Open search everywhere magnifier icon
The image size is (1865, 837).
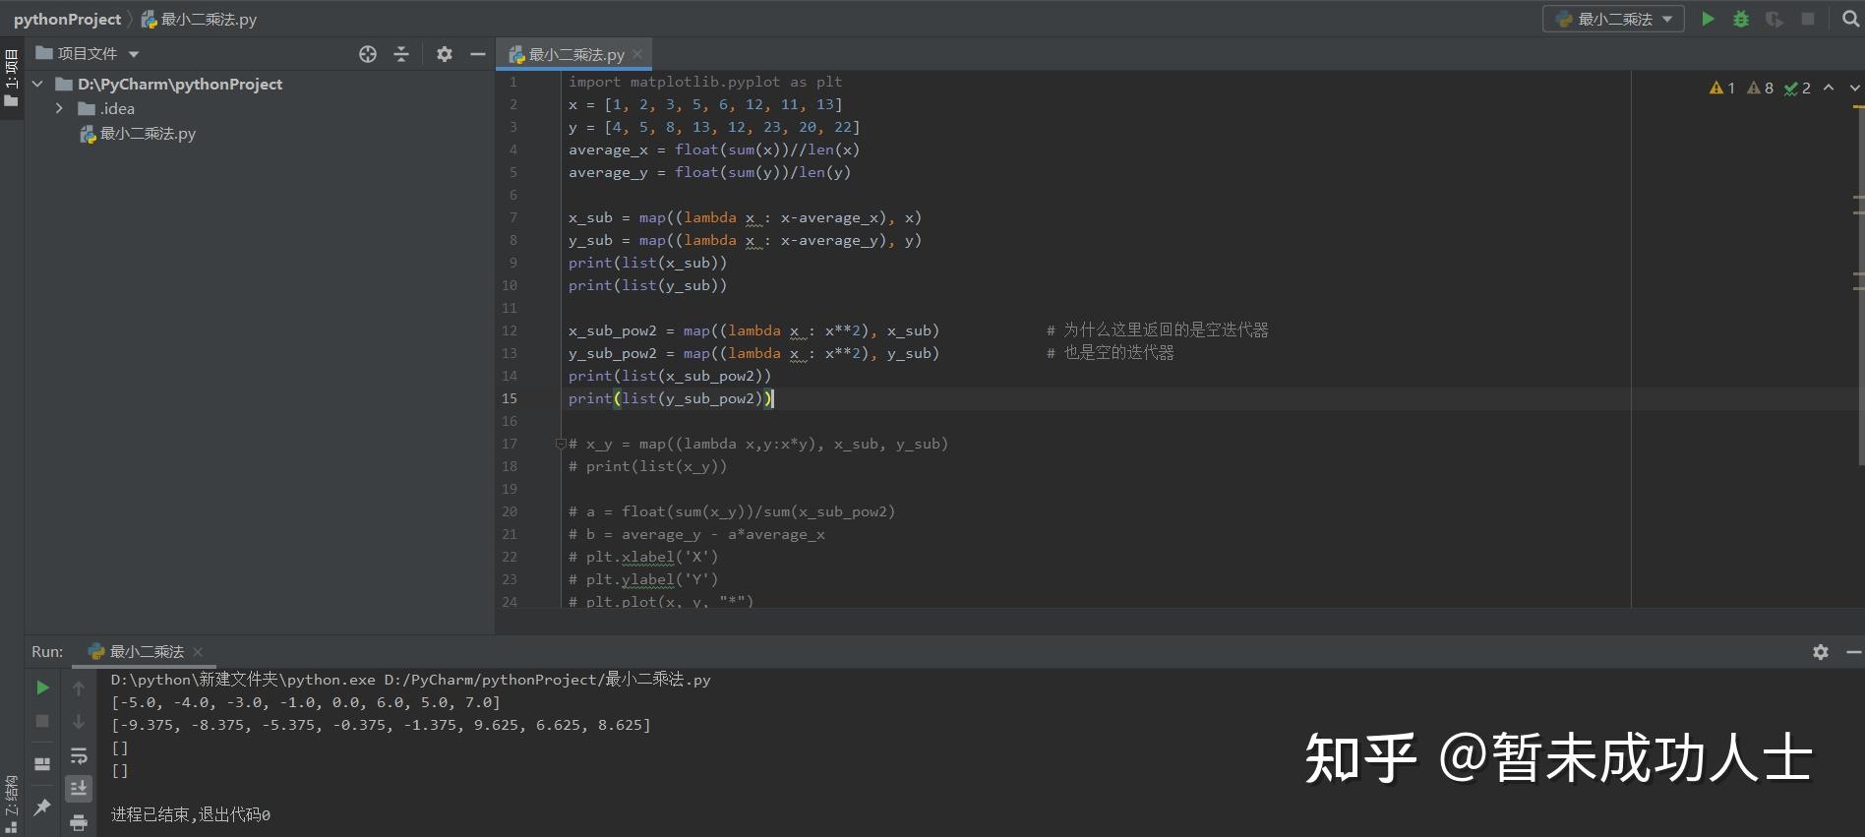click(1850, 19)
